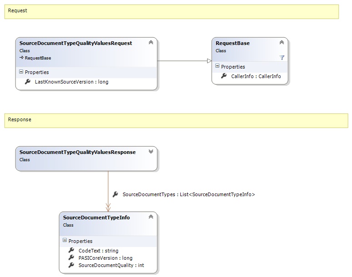The image size is (352, 277).
Task: Select the yellow Response comment box
Action: click(176, 120)
